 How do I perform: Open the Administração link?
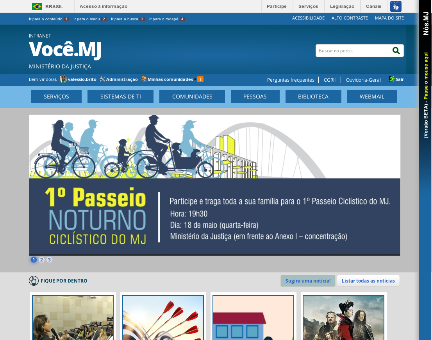coord(122,79)
